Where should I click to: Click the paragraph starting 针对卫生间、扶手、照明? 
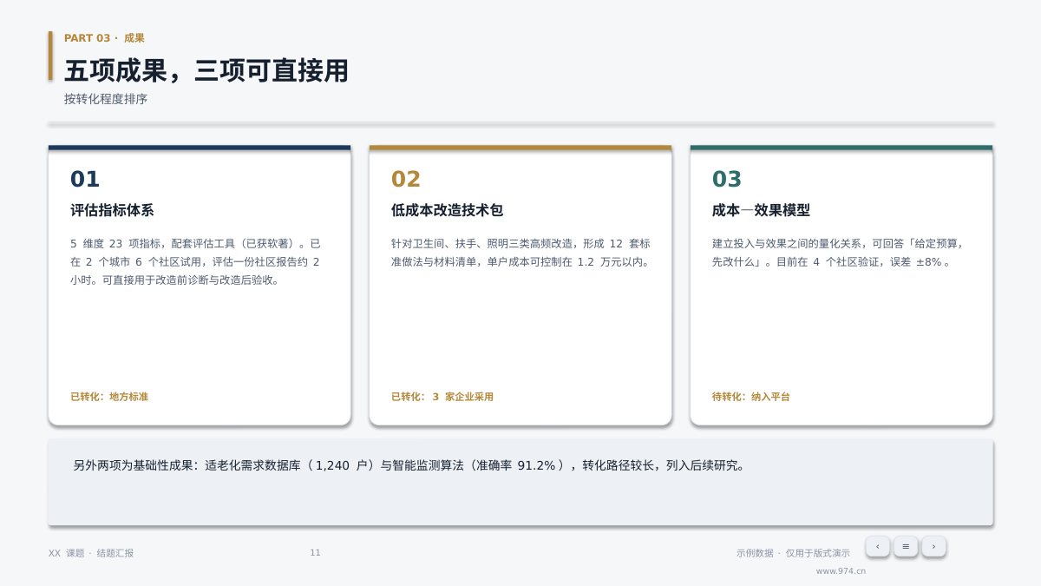pos(520,253)
